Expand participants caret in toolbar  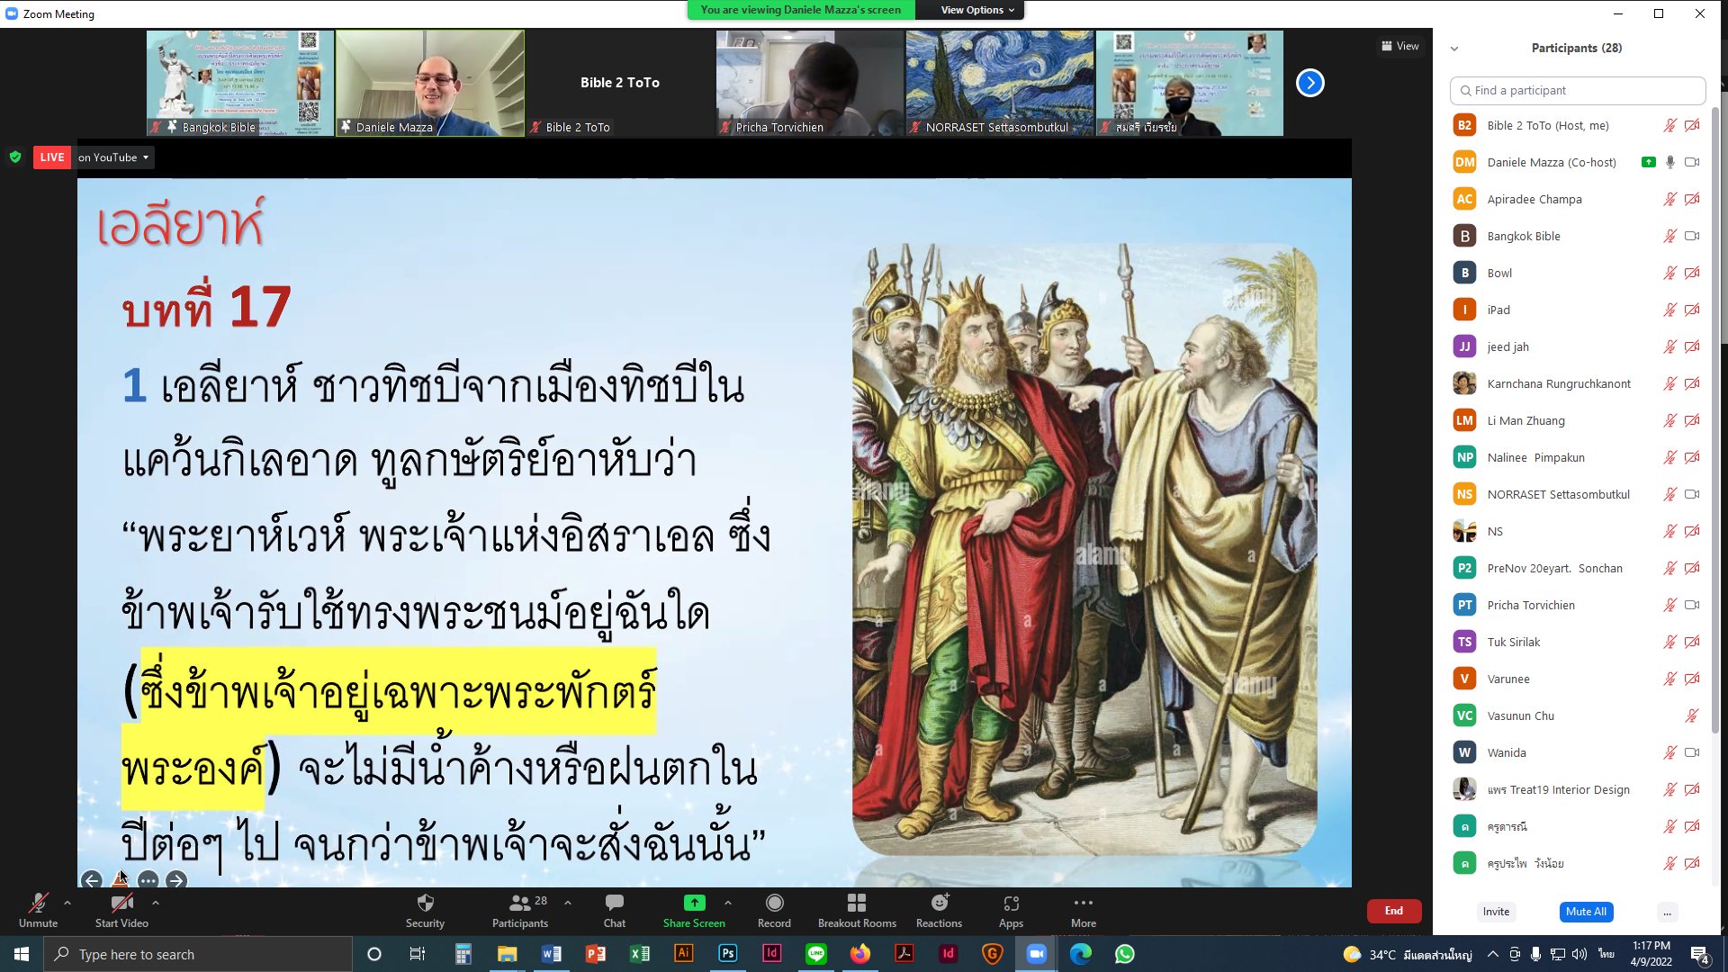point(568,902)
